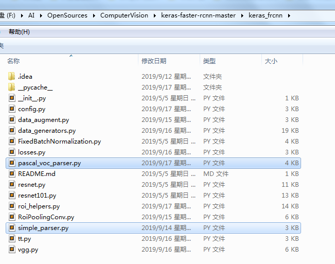Click the __init__.py file name
335x264 pixels.
(x=32, y=98)
